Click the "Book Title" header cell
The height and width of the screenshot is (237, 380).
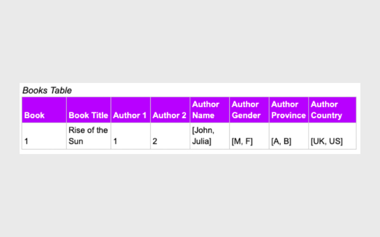point(88,115)
